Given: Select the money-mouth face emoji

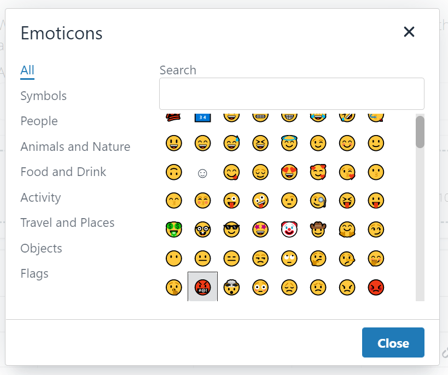Looking at the screenshot, I should point(173,230).
